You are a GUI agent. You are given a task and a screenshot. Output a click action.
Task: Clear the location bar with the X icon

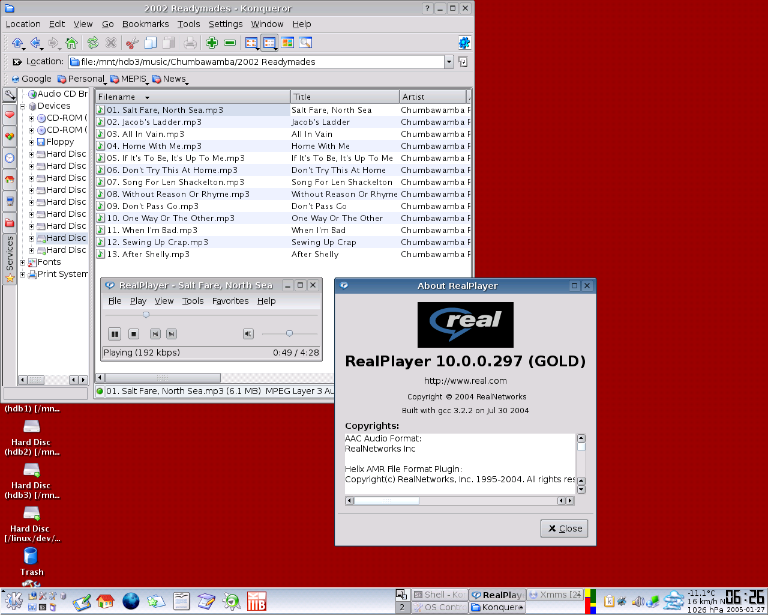tap(17, 62)
